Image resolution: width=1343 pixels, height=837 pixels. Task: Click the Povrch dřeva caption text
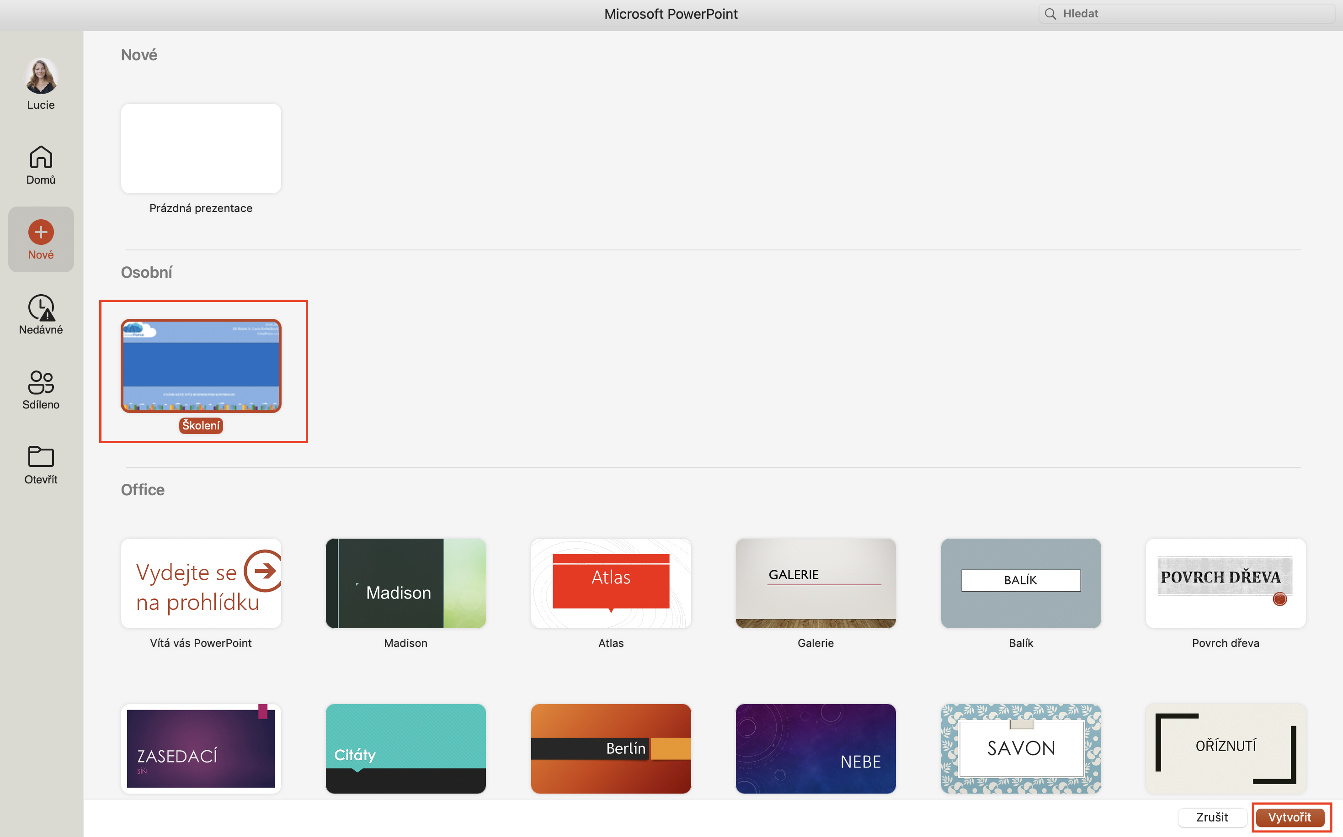1226,643
